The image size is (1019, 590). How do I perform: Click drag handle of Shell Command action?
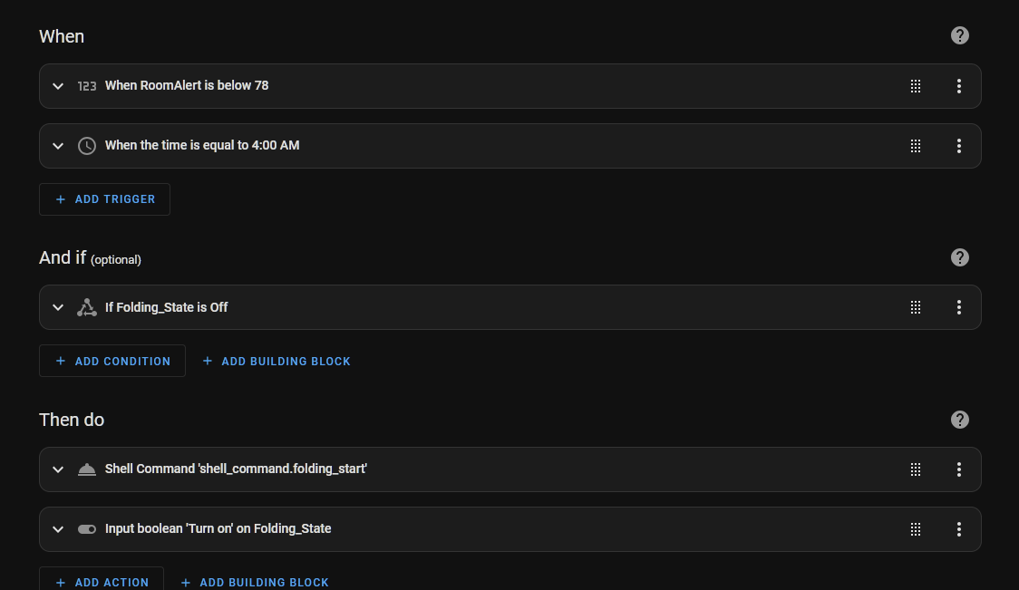915,469
